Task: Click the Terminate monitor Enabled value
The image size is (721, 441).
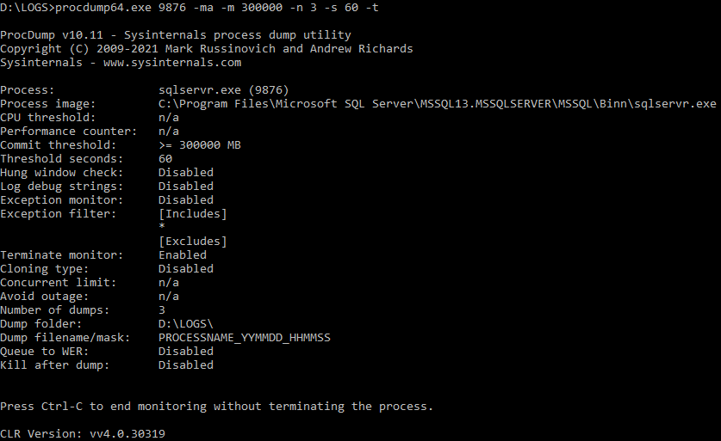Action: coord(183,255)
